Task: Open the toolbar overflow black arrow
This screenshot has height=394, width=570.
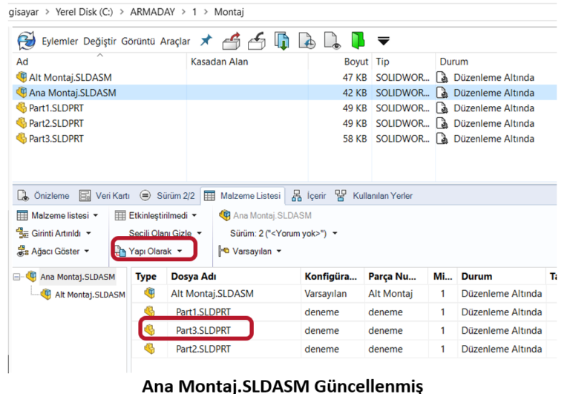Action: pyautogui.click(x=384, y=42)
